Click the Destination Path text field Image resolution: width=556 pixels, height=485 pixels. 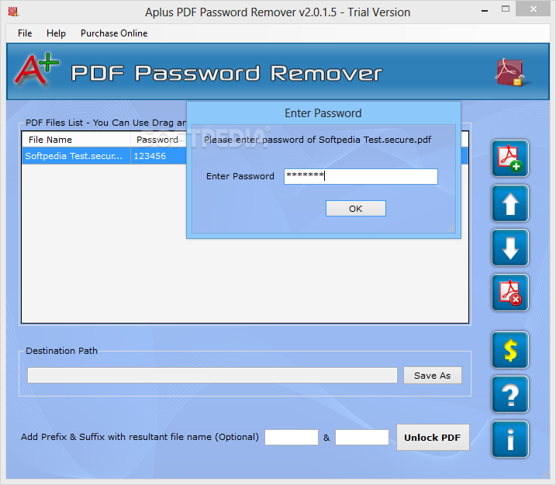point(212,376)
